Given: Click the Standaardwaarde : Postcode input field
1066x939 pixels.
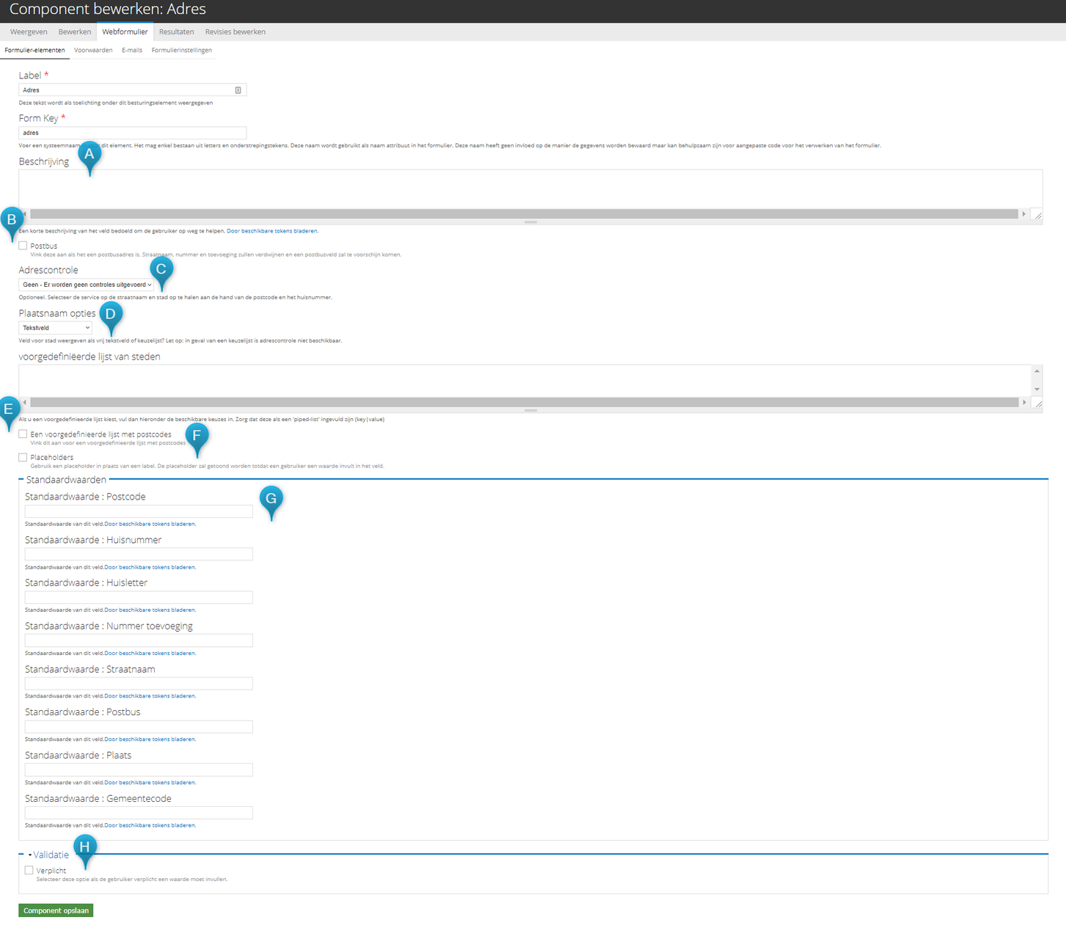Looking at the screenshot, I should tap(139, 511).
